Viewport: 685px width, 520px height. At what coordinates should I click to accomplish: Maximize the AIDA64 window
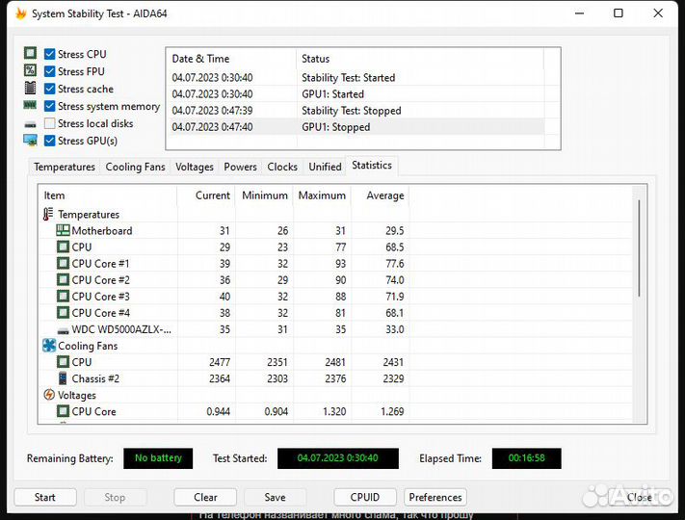point(619,13)
